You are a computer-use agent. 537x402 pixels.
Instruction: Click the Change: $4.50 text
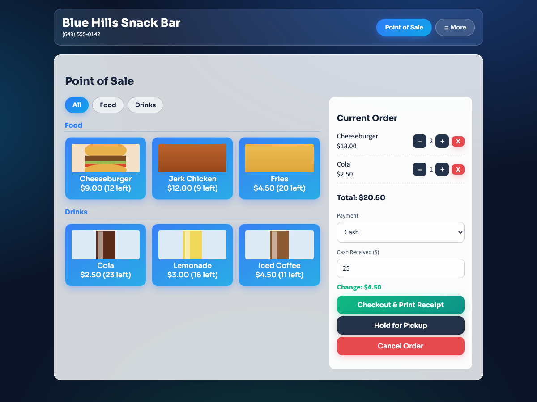click(359, 287)
